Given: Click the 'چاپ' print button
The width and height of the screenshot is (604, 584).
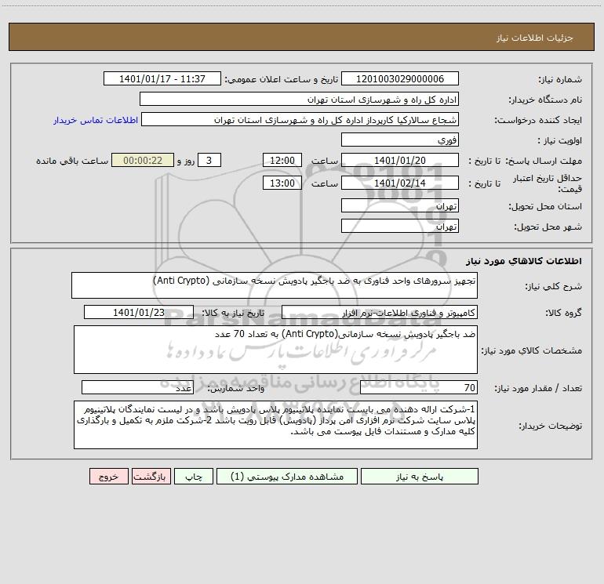Looking at the screenshot, I should click(x=194, y=477).
